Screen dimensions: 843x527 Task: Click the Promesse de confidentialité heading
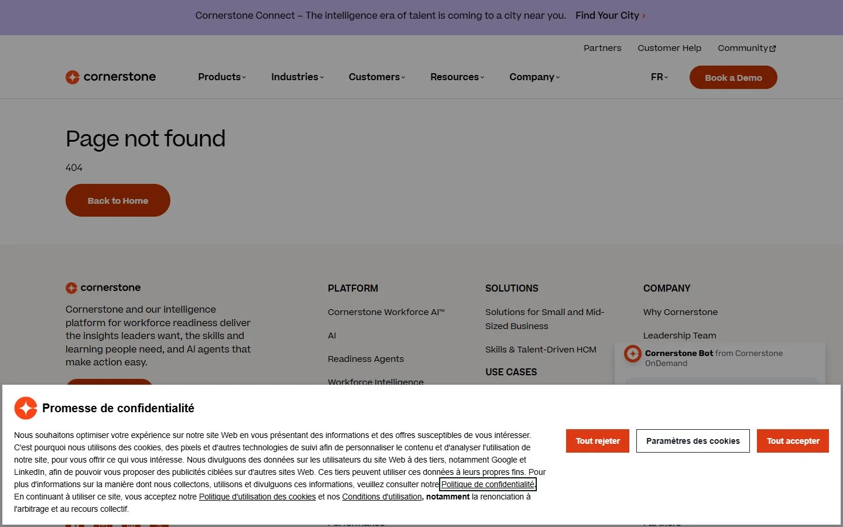pos(118,408)
